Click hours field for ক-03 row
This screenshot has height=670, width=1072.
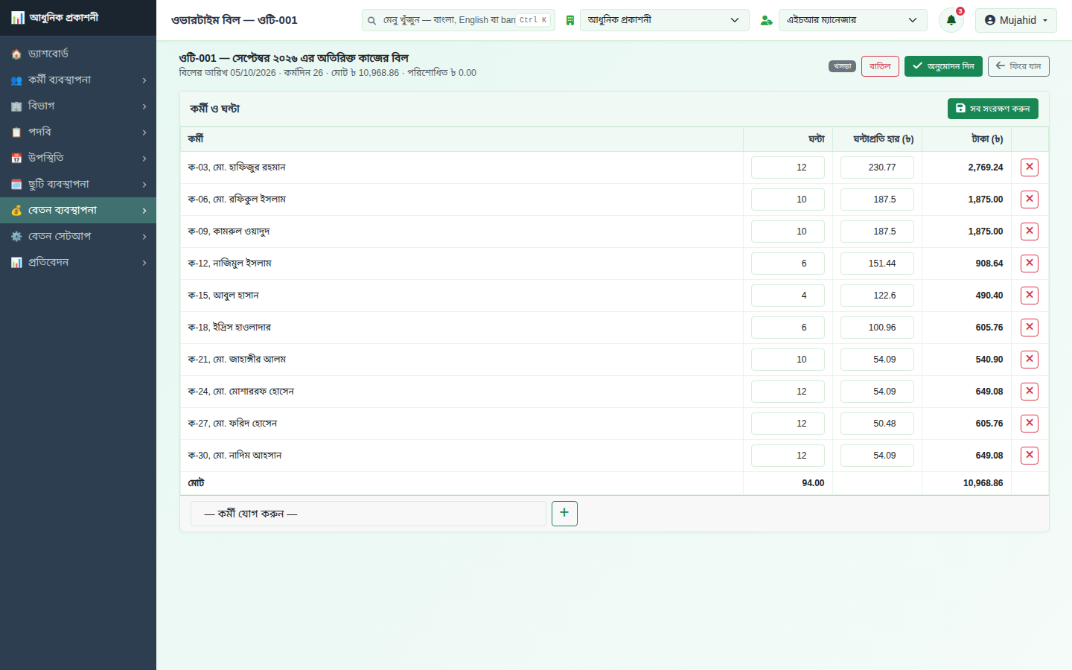coord(788,167)
